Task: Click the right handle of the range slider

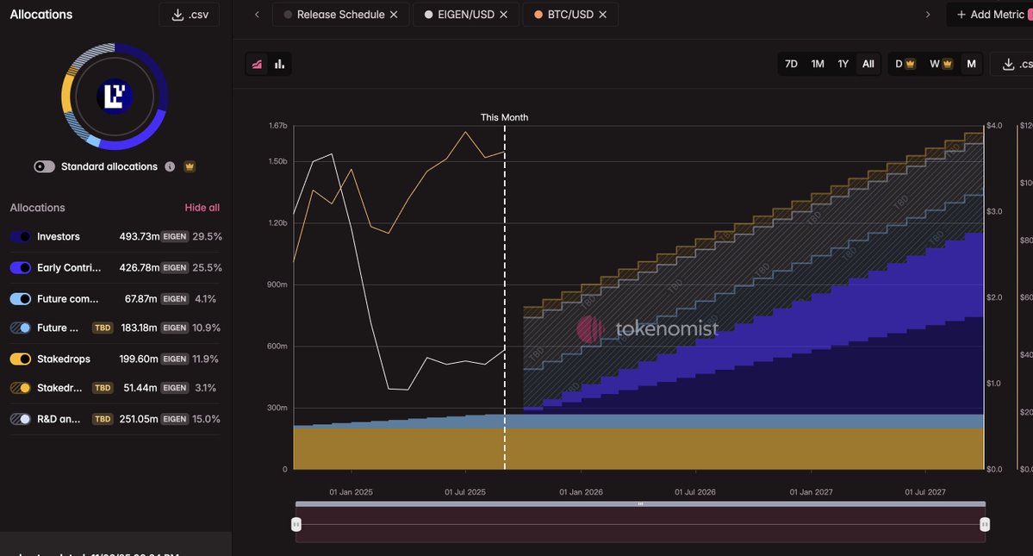Action: pyautogui.click(x=984, y=524)
